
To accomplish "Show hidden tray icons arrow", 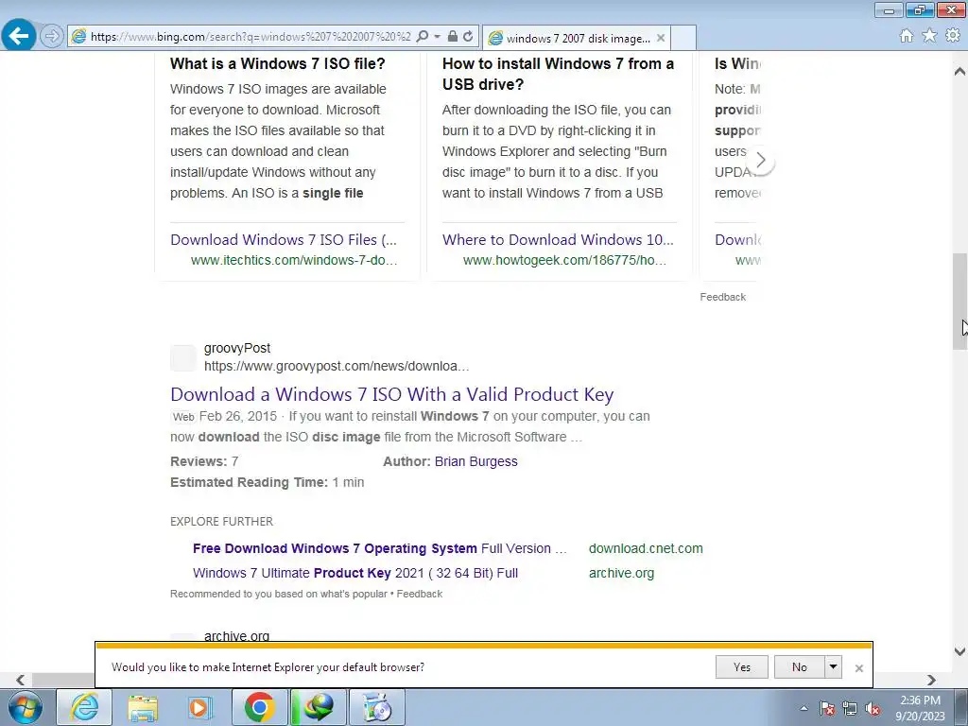I will 804,708.
